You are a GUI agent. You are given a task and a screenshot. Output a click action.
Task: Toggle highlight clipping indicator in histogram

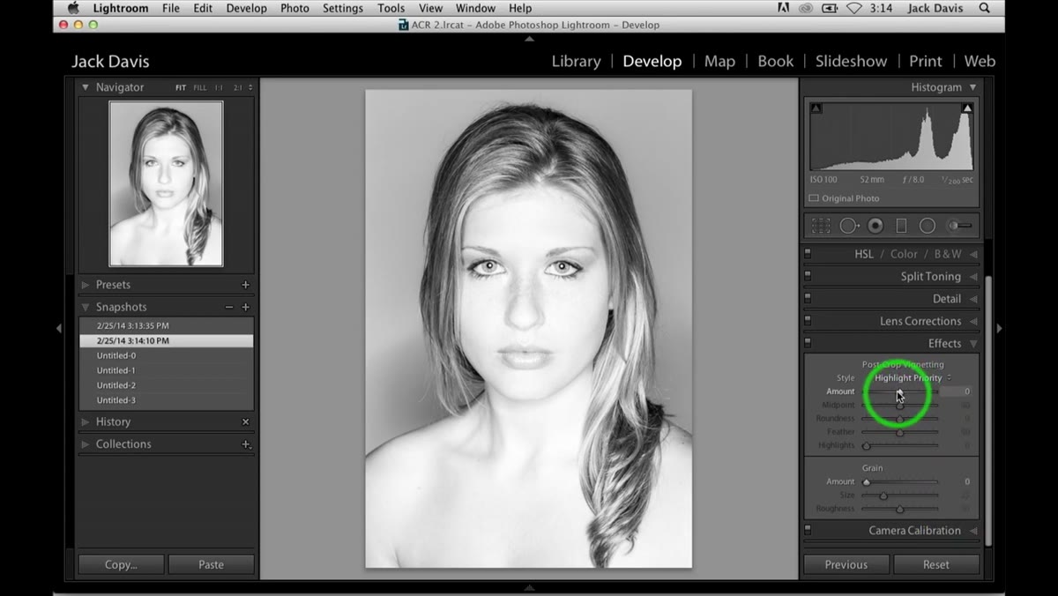(967, 108)
